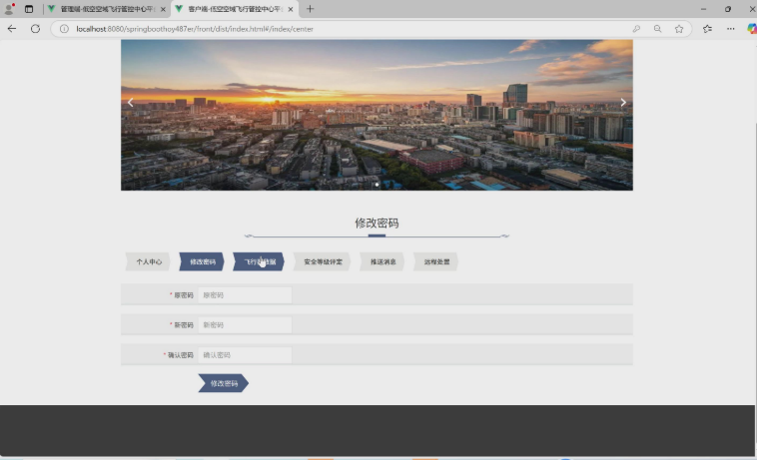757x460 pixels.
Task: Switch to the 客户端 browser tab
Action: tap(235, 9)
